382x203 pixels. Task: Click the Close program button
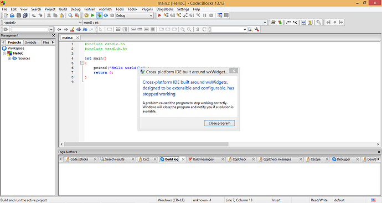(x=219, y=124)
